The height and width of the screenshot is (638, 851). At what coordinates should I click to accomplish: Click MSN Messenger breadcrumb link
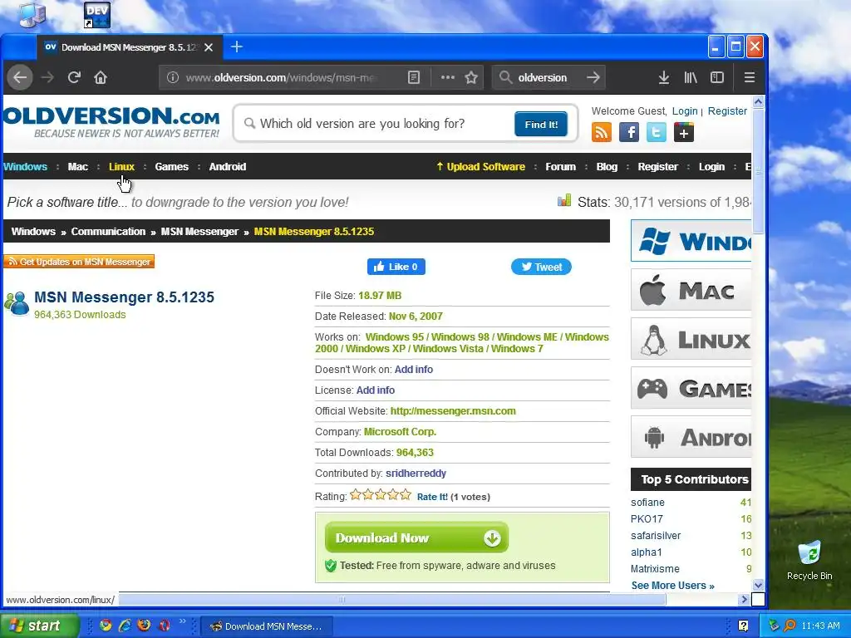point(199,232)
